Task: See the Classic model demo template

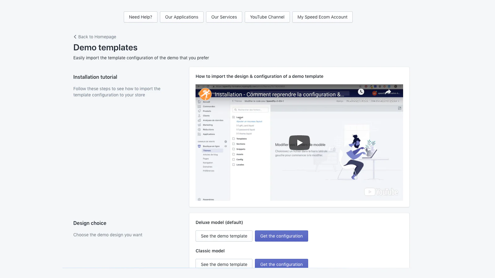Action: click(x=224, y=263)
